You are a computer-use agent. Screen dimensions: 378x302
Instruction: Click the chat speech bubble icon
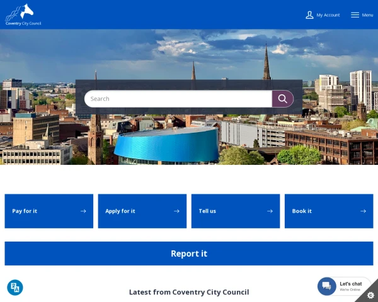(326, 286)
